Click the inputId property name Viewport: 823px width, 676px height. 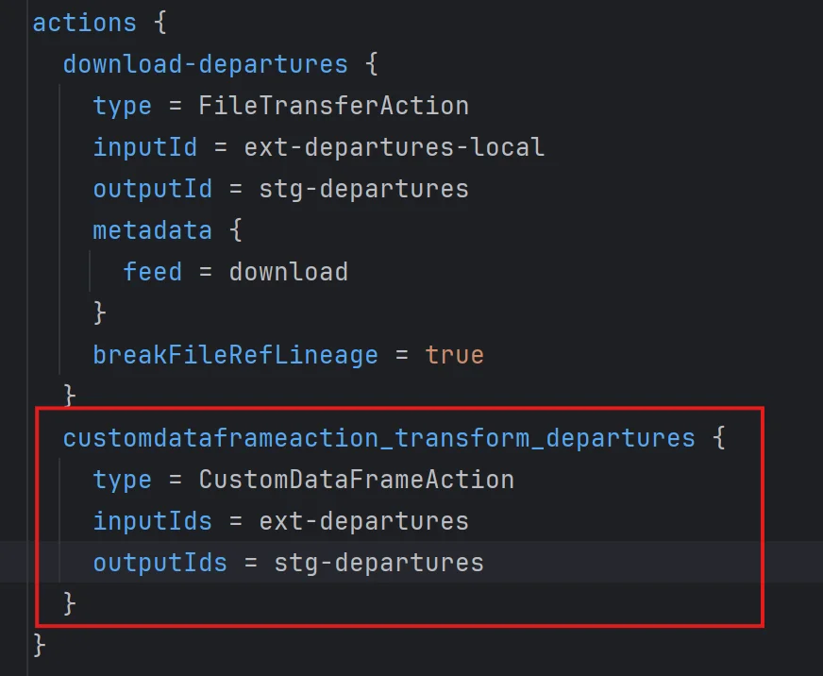tap(143, 146)
